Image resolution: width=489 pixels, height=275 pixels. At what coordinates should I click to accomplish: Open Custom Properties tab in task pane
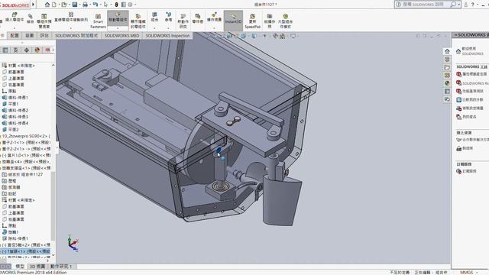point(447,92)
